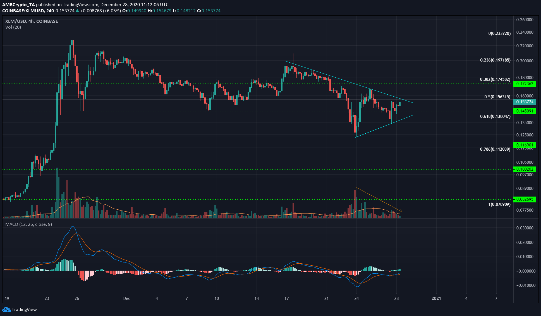Image resolution: width=541 pixels, height=316 pixels.
Task: Select the XLM/USD, 4h, COINBASE chart title
Action: [32, 21]
